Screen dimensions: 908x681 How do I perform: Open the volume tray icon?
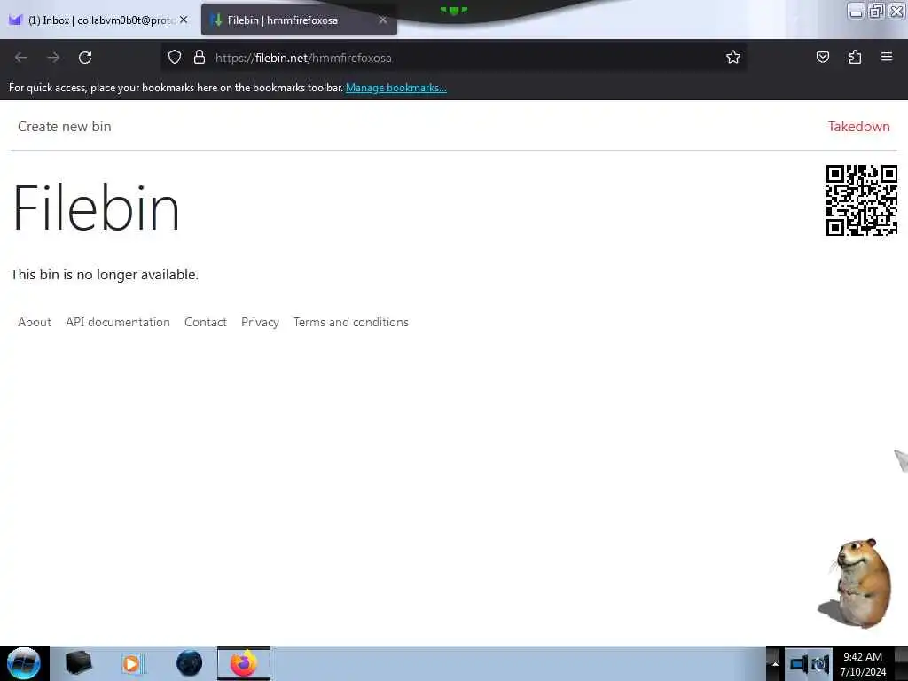tap(820, 664)
